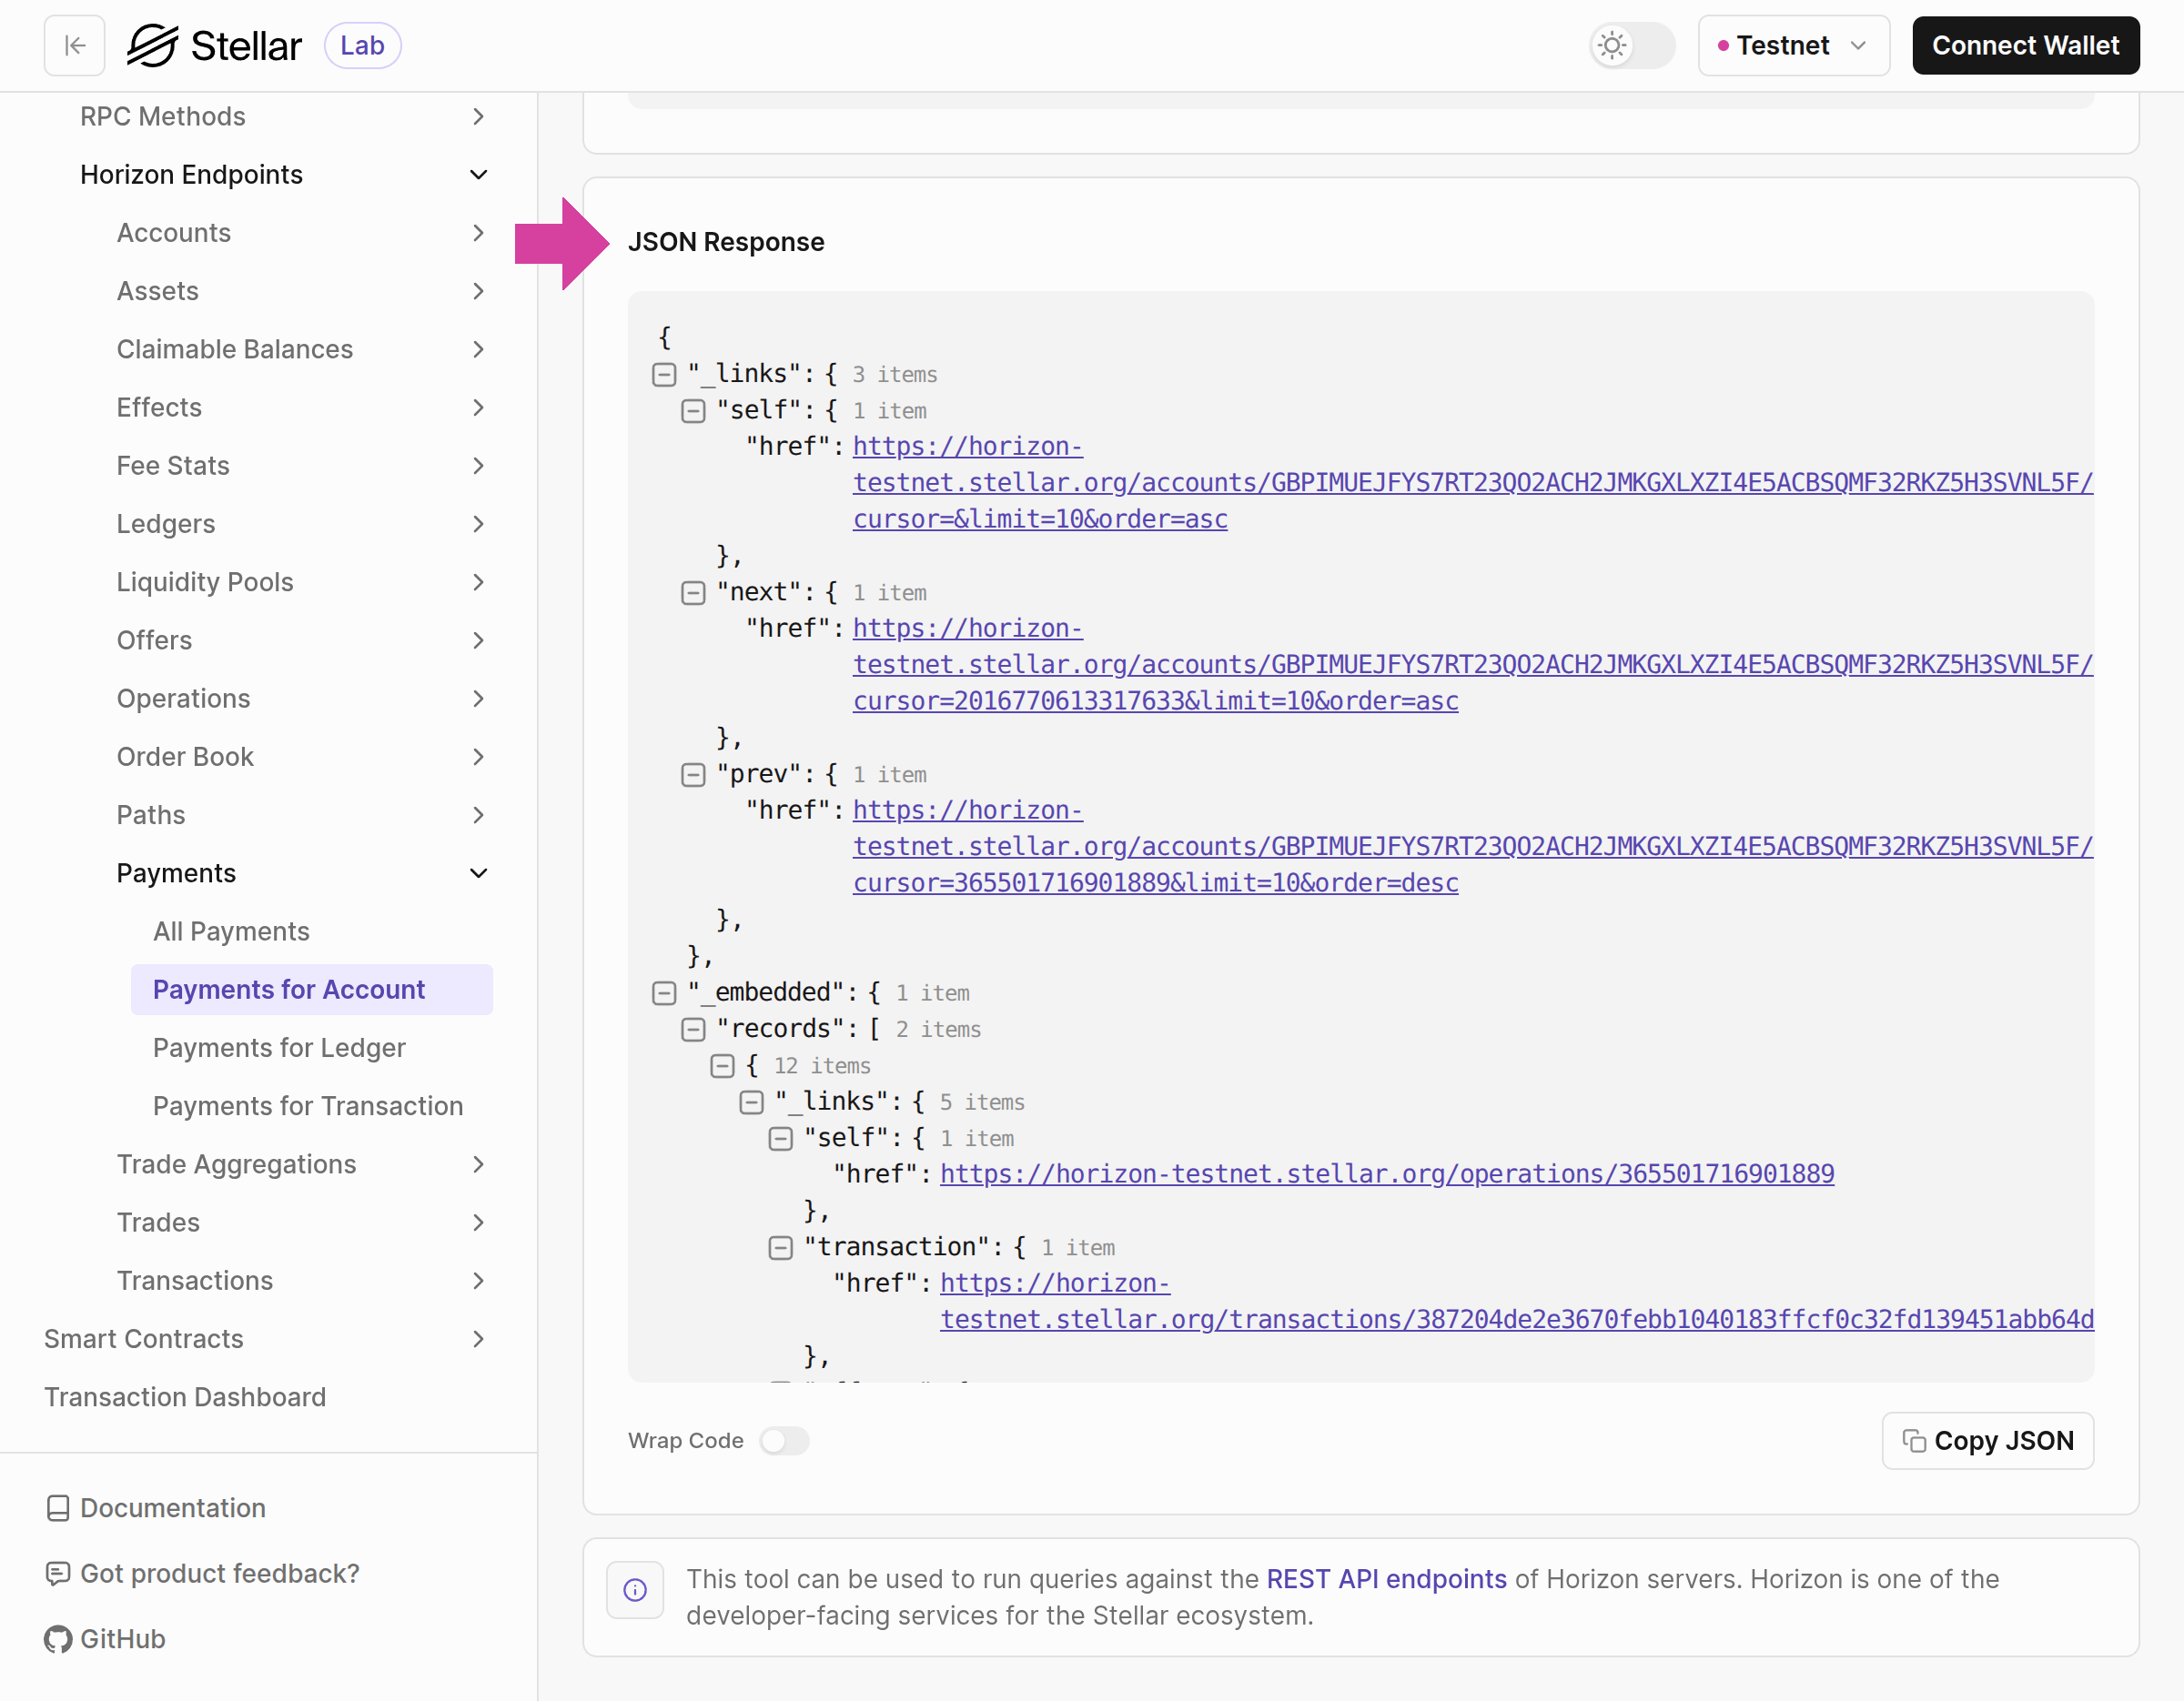Open the Testnet network dropdown

click(x=1793, y=46)
